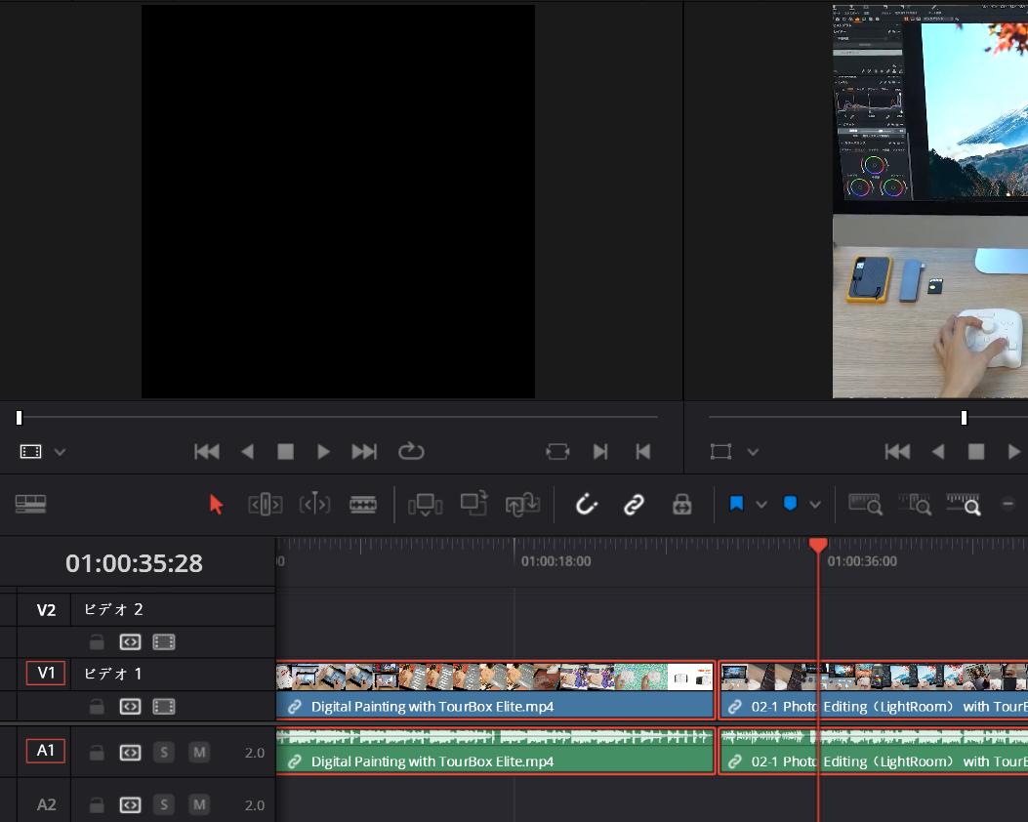The height and width of the screenshot is (822, 1028).
Task: Open the flag color dropdown
Action: [761, 505]
